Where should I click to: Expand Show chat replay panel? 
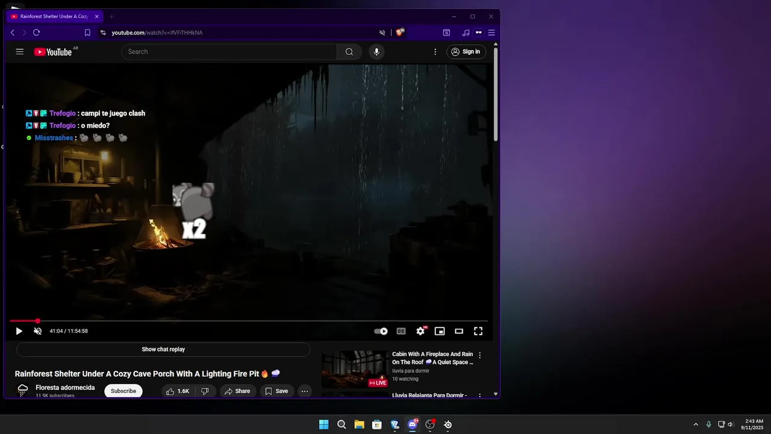click(163, 350)
